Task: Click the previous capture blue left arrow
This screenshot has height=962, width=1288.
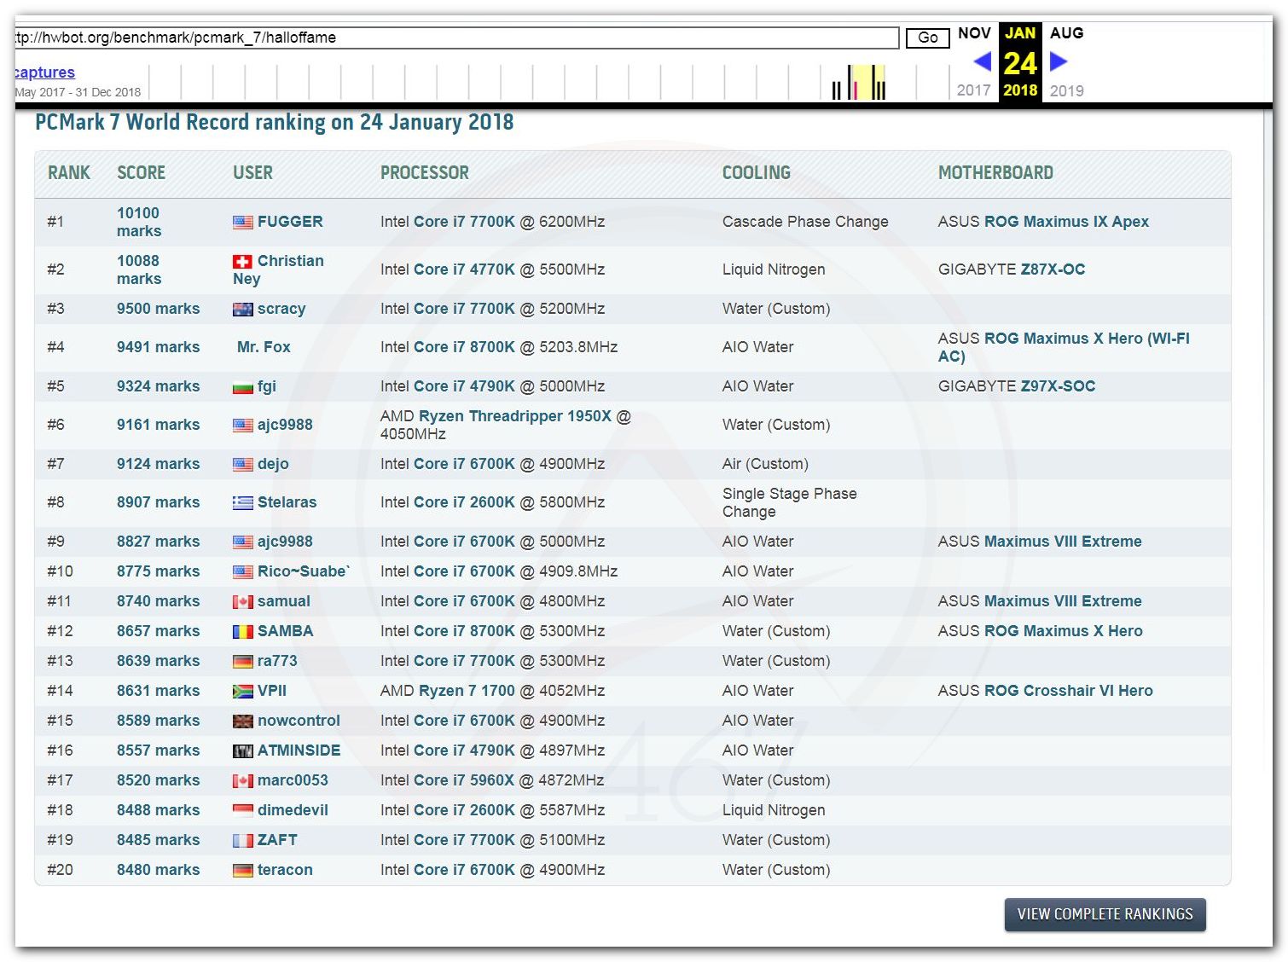Action: 982,61
